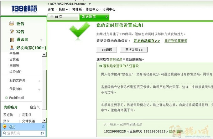Open the account dropdown arrow beside email address

90,4
